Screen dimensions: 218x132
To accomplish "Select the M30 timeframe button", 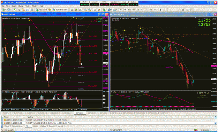I will [134, 10].
